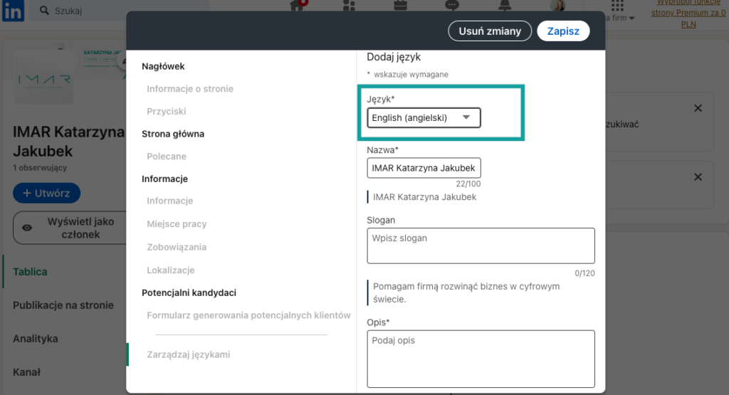Viewport: 729px width, 395px height.
Task: Switch to the 'Tablica' page tab
Action: pyautogui.click(x=30, y=272)
